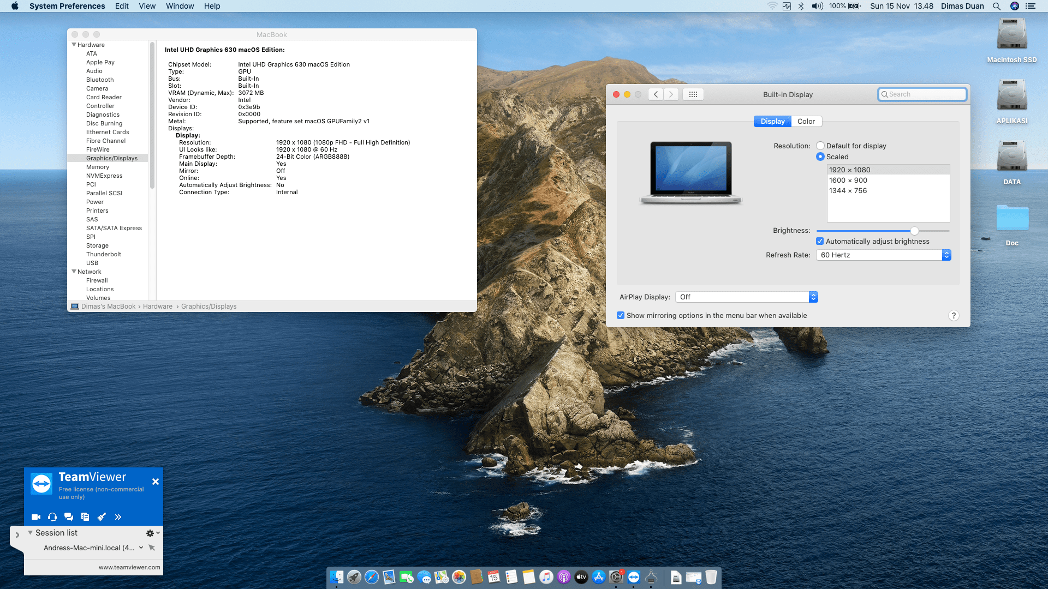The image size is (1048, 589).
Task: Choose 1344 × 756 resolution
Action: click(x=888, y=191)
